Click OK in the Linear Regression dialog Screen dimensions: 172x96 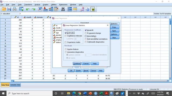click(71, 71)
